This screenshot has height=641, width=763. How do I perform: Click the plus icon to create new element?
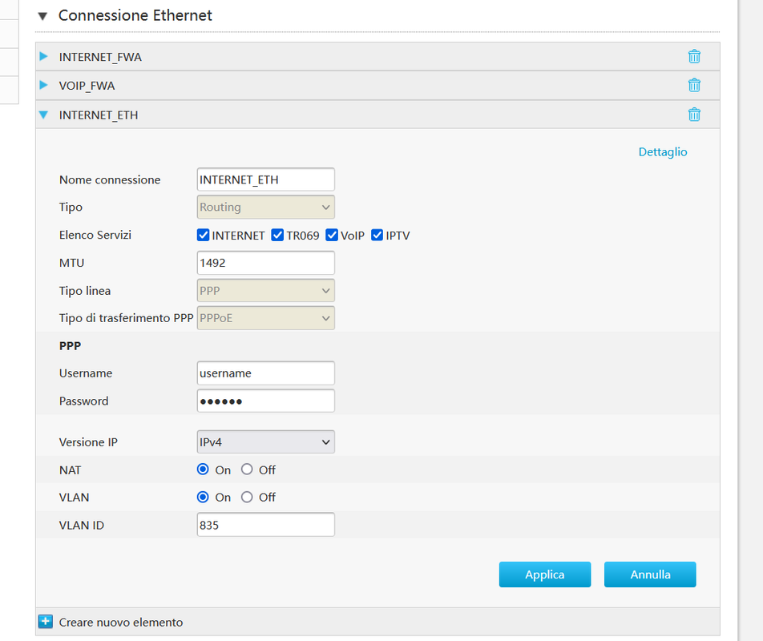(x=45, y=622)
